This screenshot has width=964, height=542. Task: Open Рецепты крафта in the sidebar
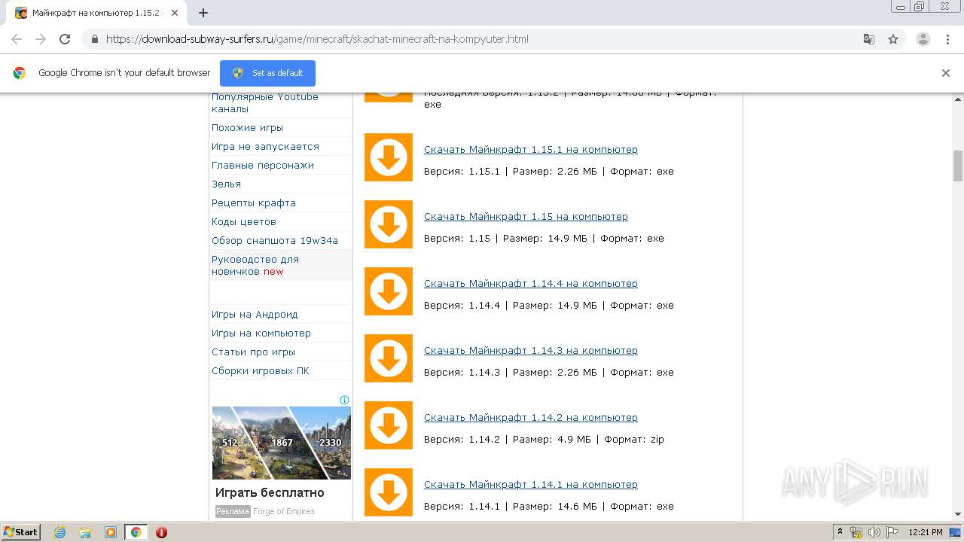[x=254, y=202]
